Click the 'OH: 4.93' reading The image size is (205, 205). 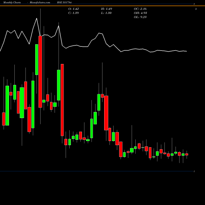(140, 13)
